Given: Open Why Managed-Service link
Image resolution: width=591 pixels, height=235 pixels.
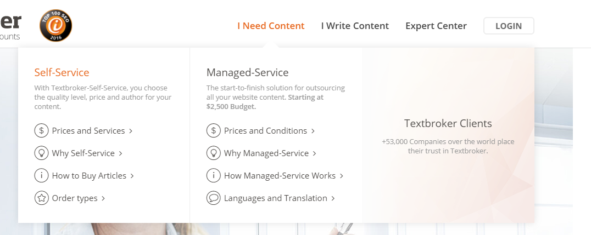Looking at the screenshot, I should tap(266, 153).
